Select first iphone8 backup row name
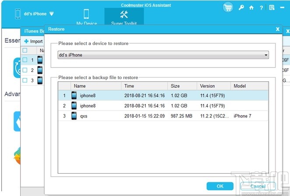This screenshot has width=290, height=196. (x=88, y=96)
